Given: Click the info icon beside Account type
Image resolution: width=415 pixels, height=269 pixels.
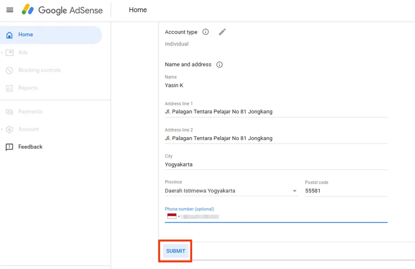Looking at the screenshot, I should pos(205,32).
